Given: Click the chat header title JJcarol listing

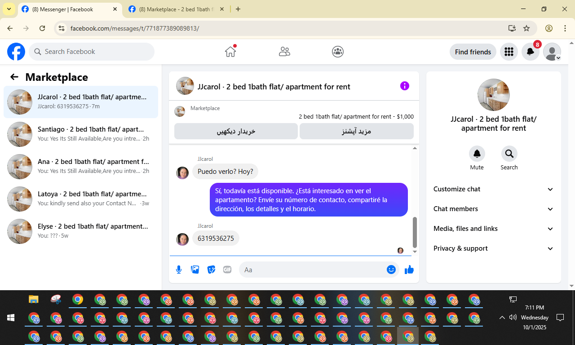Looking at the screenshot, I should (274, 87).
